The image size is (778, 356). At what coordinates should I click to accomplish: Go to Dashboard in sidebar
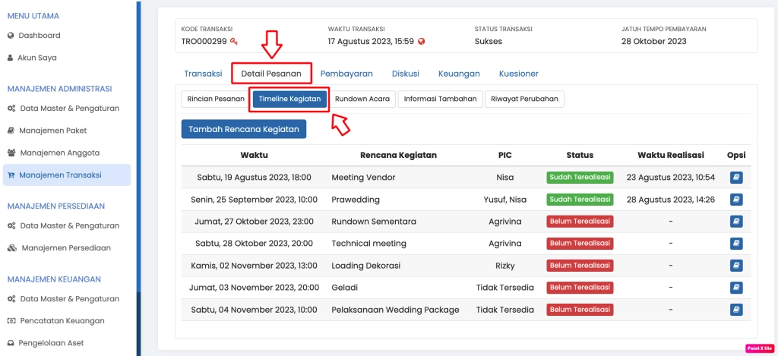pyautogui.click(x=40, y=36)
